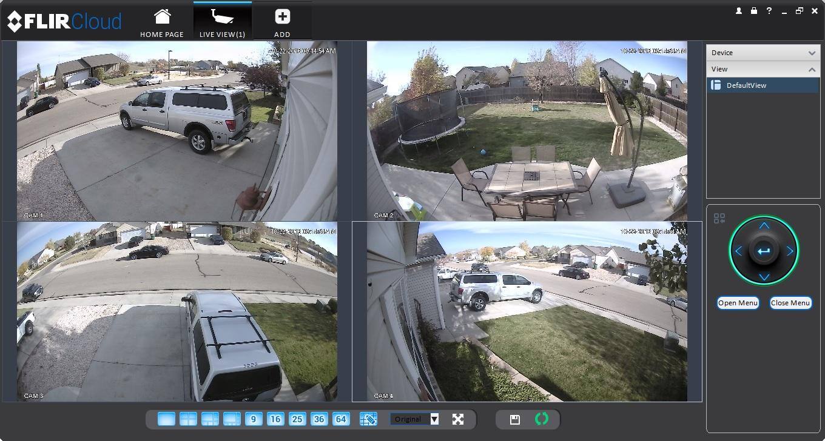825x441 pixels.
Task: Switch to single-camera layout
Action: [166, 419]
